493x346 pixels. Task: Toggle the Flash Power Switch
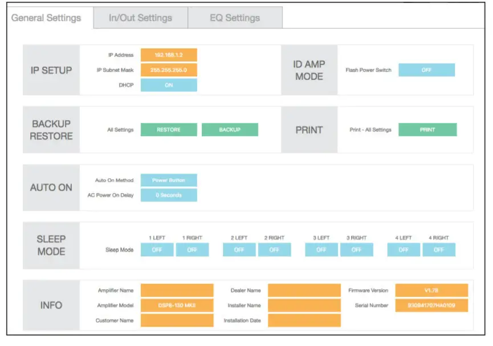(426, 70)
